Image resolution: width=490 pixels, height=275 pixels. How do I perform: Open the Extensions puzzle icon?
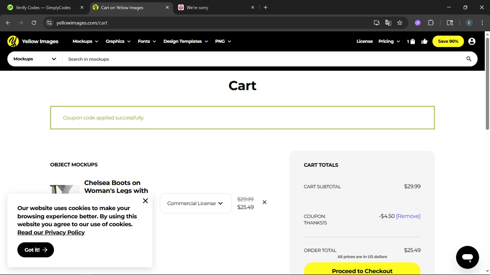pyautogui.click(x=431, y=23)
